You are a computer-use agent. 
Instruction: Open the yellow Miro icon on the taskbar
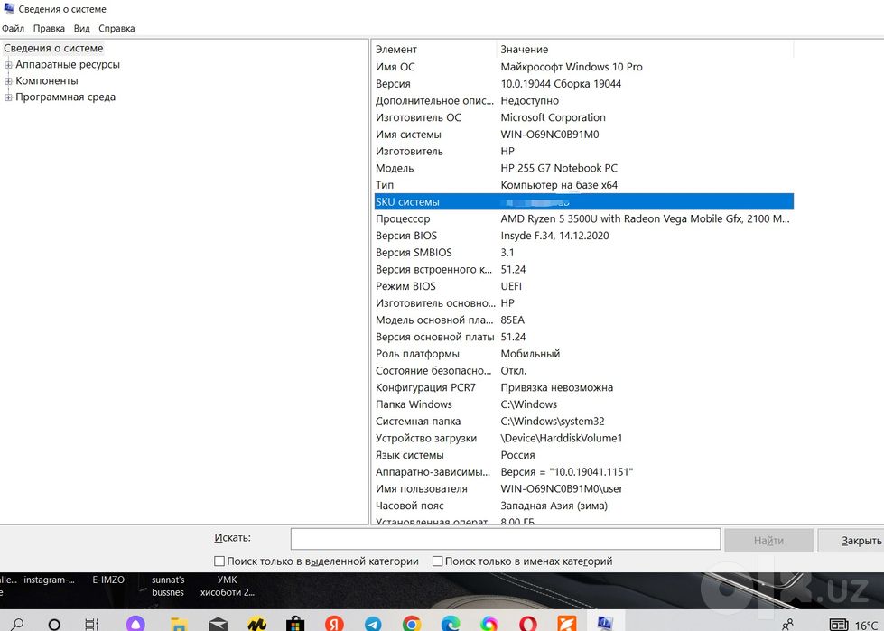pyautogui.click(x=257, y=625)
